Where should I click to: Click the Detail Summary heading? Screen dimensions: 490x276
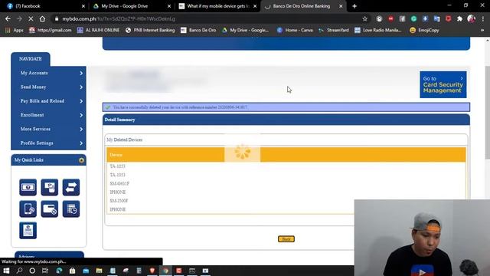pos(119,120)
